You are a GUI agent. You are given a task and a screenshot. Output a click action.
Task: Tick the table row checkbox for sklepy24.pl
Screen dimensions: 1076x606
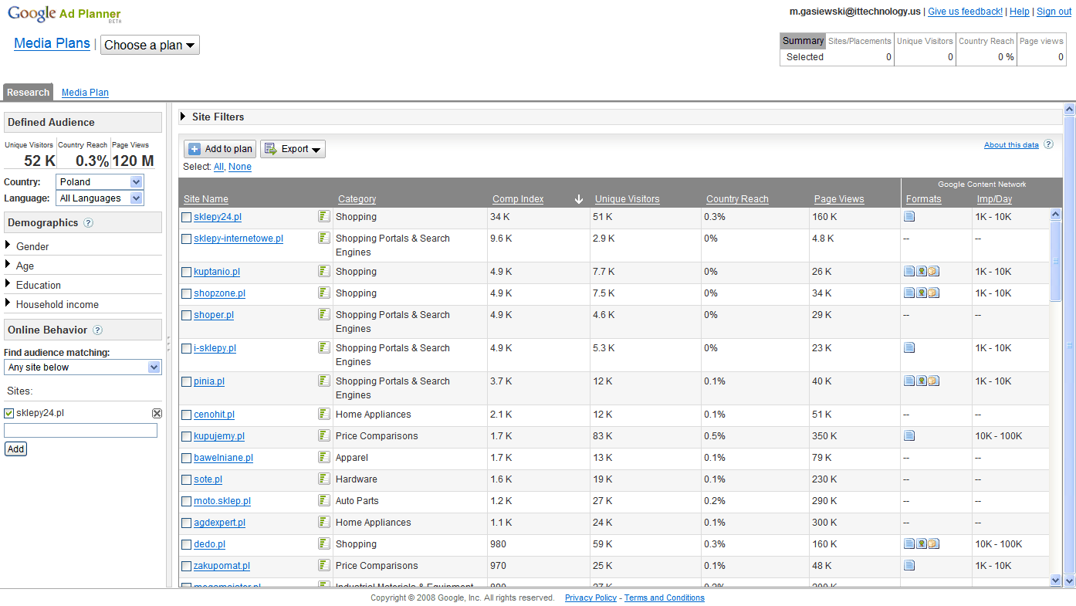click(x=186, y=218)
